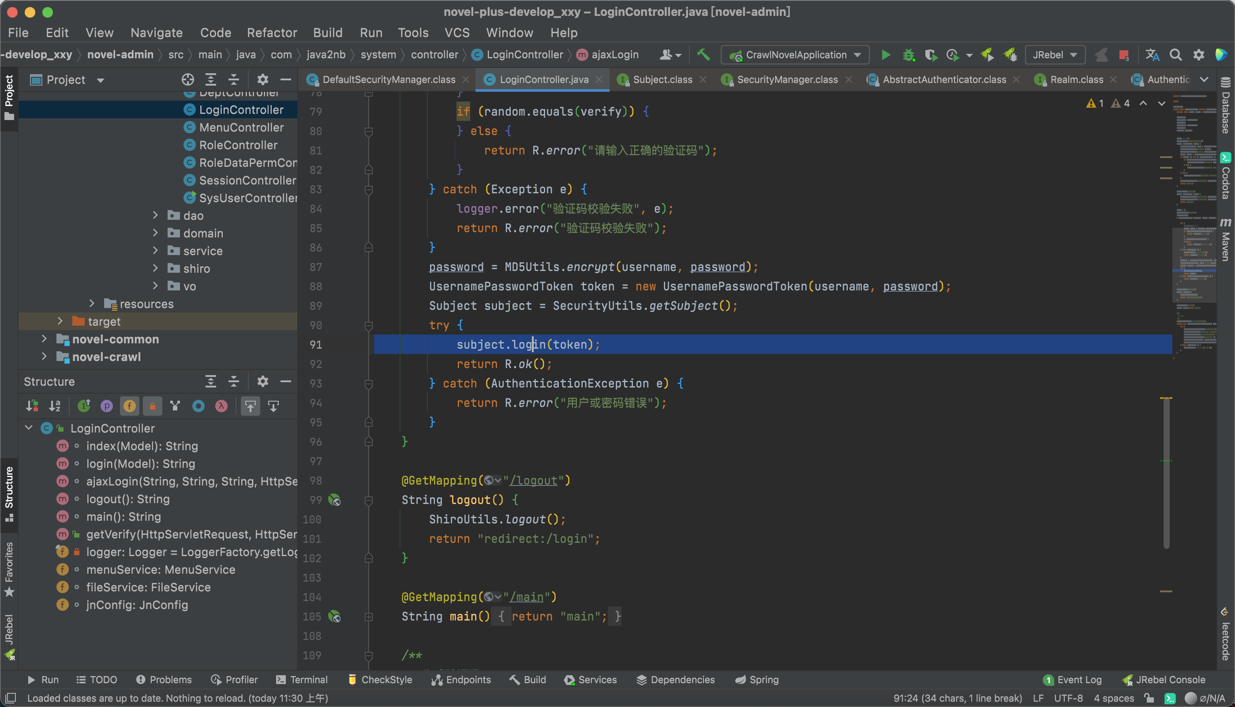This screenshot has width=1235, height=707.
Task: Expand the shiro folder in tree
Action: click(155, 268)
